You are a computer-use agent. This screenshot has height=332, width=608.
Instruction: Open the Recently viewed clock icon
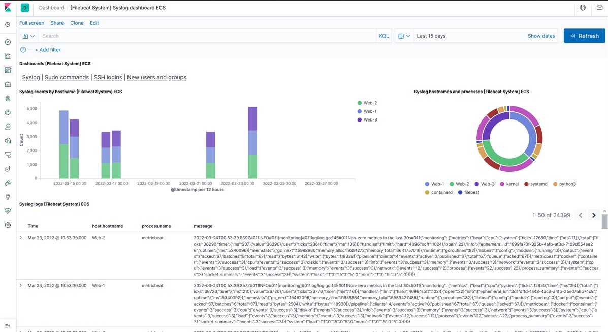point(8,25)
